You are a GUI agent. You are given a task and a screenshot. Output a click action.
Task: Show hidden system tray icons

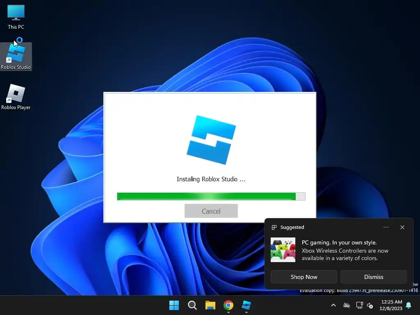pyautogui.click(x=333, y=305)
